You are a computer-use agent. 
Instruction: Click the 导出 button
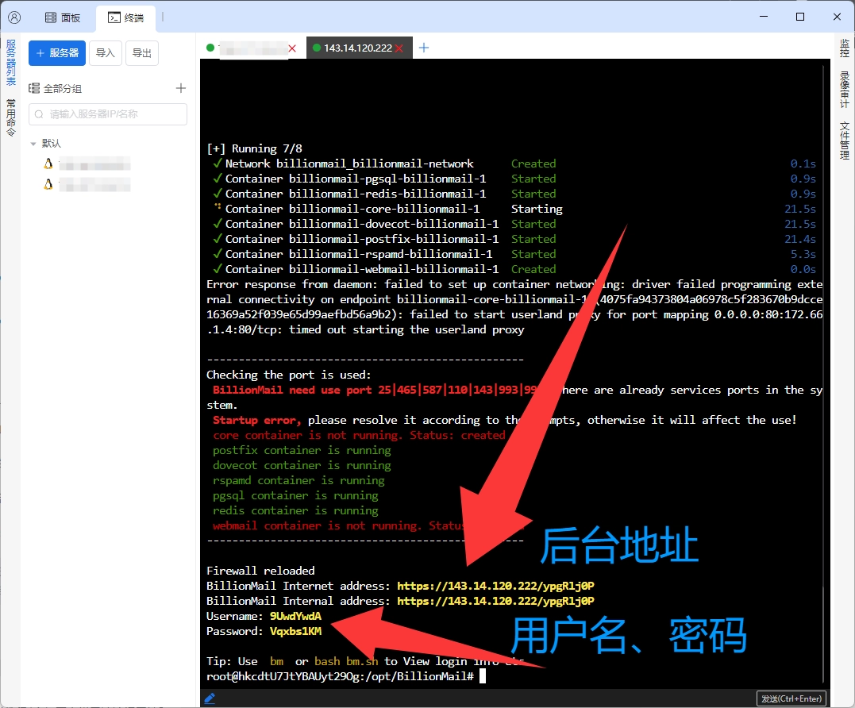pos(142,53)
